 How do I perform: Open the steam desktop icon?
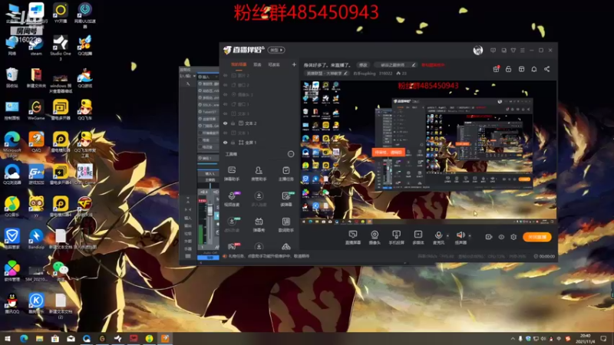36,46
